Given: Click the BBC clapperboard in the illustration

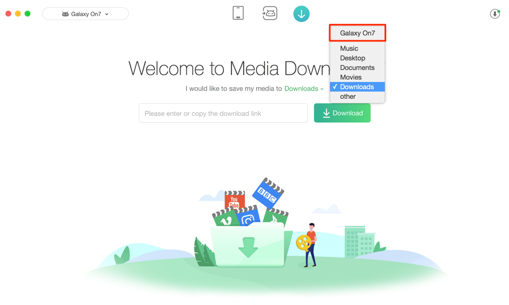Looking at the screenshot, I should click(268, 193).
